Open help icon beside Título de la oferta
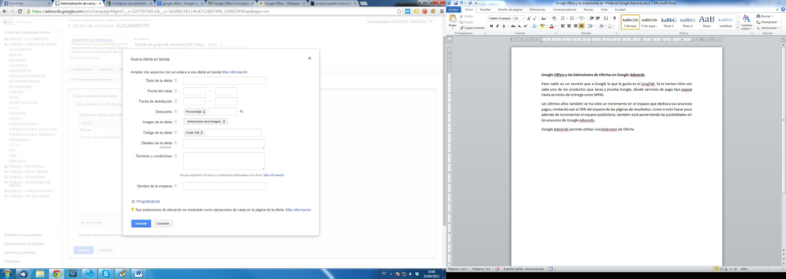 pyautogui.click(x=176, y=81)
